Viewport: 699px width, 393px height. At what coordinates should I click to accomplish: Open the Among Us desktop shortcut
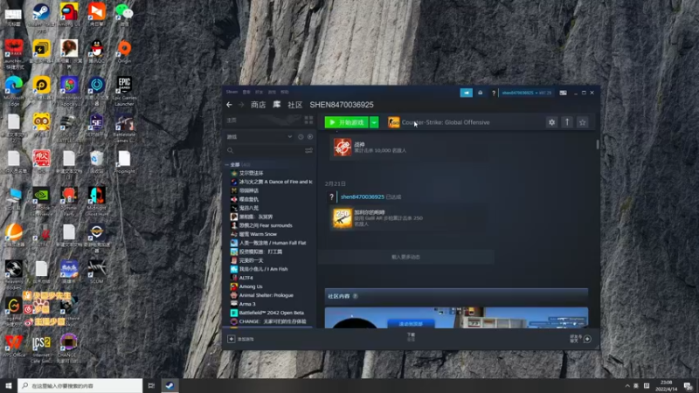coord(69,14)
